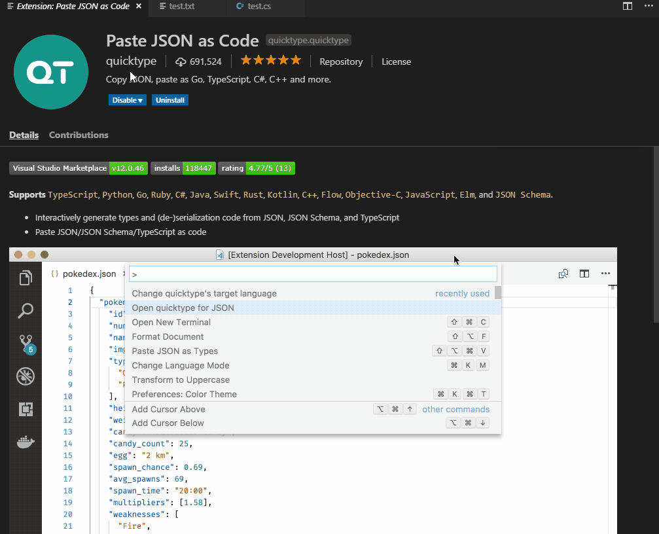Click the extension page vertical scrollbar
Viewport: 659px width, 534px height.
(x=656, y=234)
